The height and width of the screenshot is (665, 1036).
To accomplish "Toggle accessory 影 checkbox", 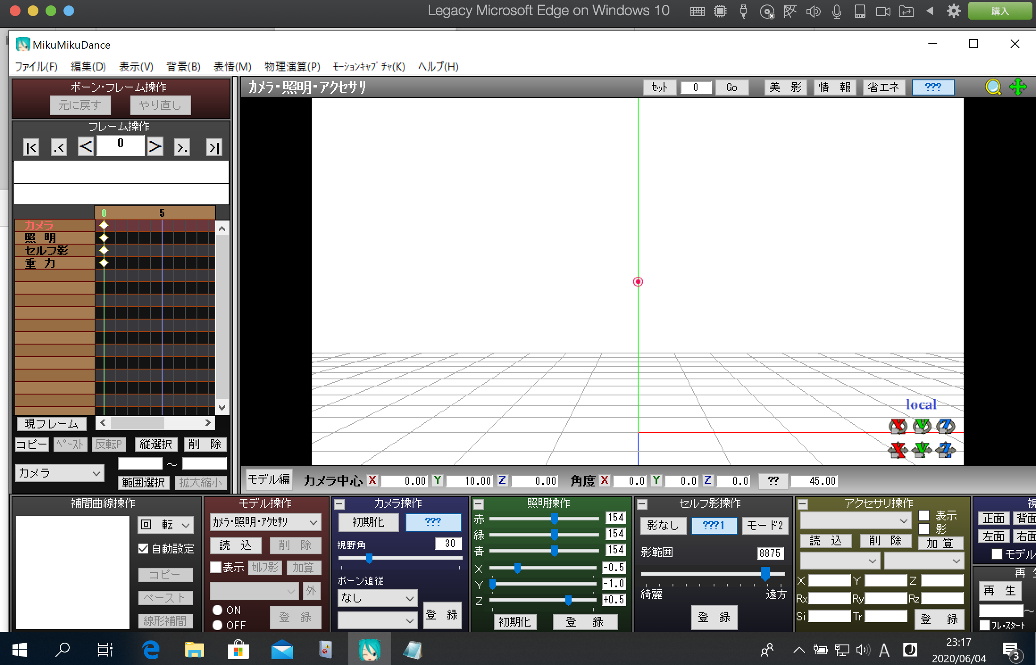I will [924, 529].
